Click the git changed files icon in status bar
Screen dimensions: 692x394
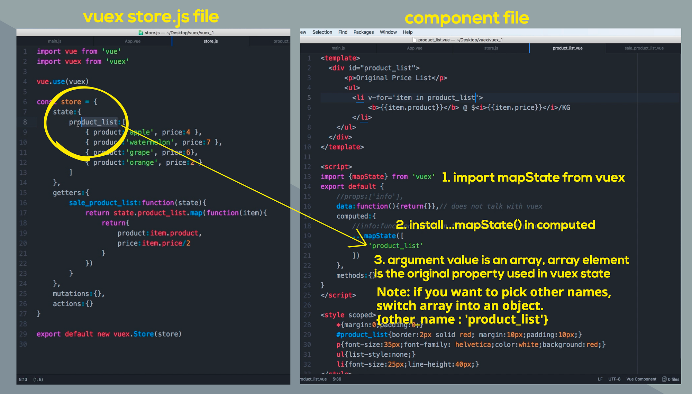[664, 379]
